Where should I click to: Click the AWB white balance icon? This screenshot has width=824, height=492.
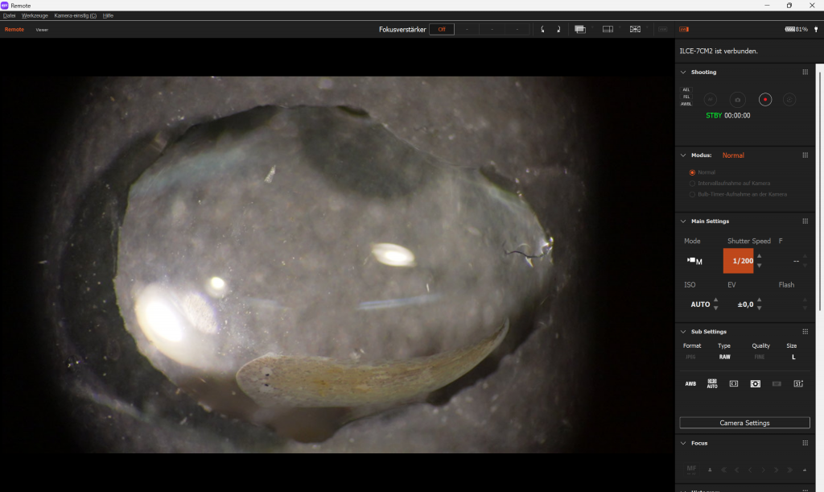pyautogui.click(x=690, y=384)
